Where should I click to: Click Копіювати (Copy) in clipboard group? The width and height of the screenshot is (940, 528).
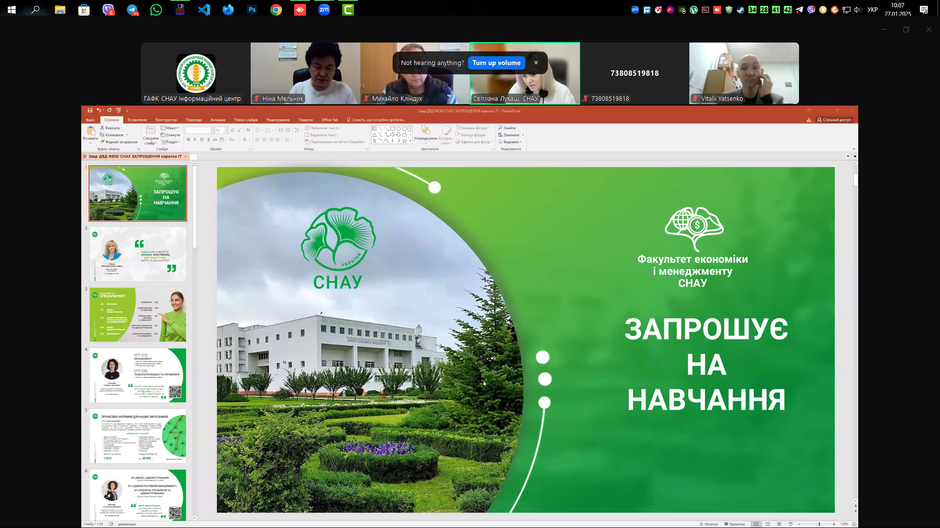pyautogui.click(x=112, y=135)
